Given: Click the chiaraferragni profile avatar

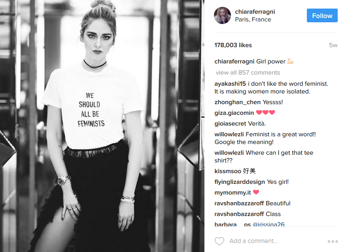Looking at the screenshot, I should [x=222, y=15].
